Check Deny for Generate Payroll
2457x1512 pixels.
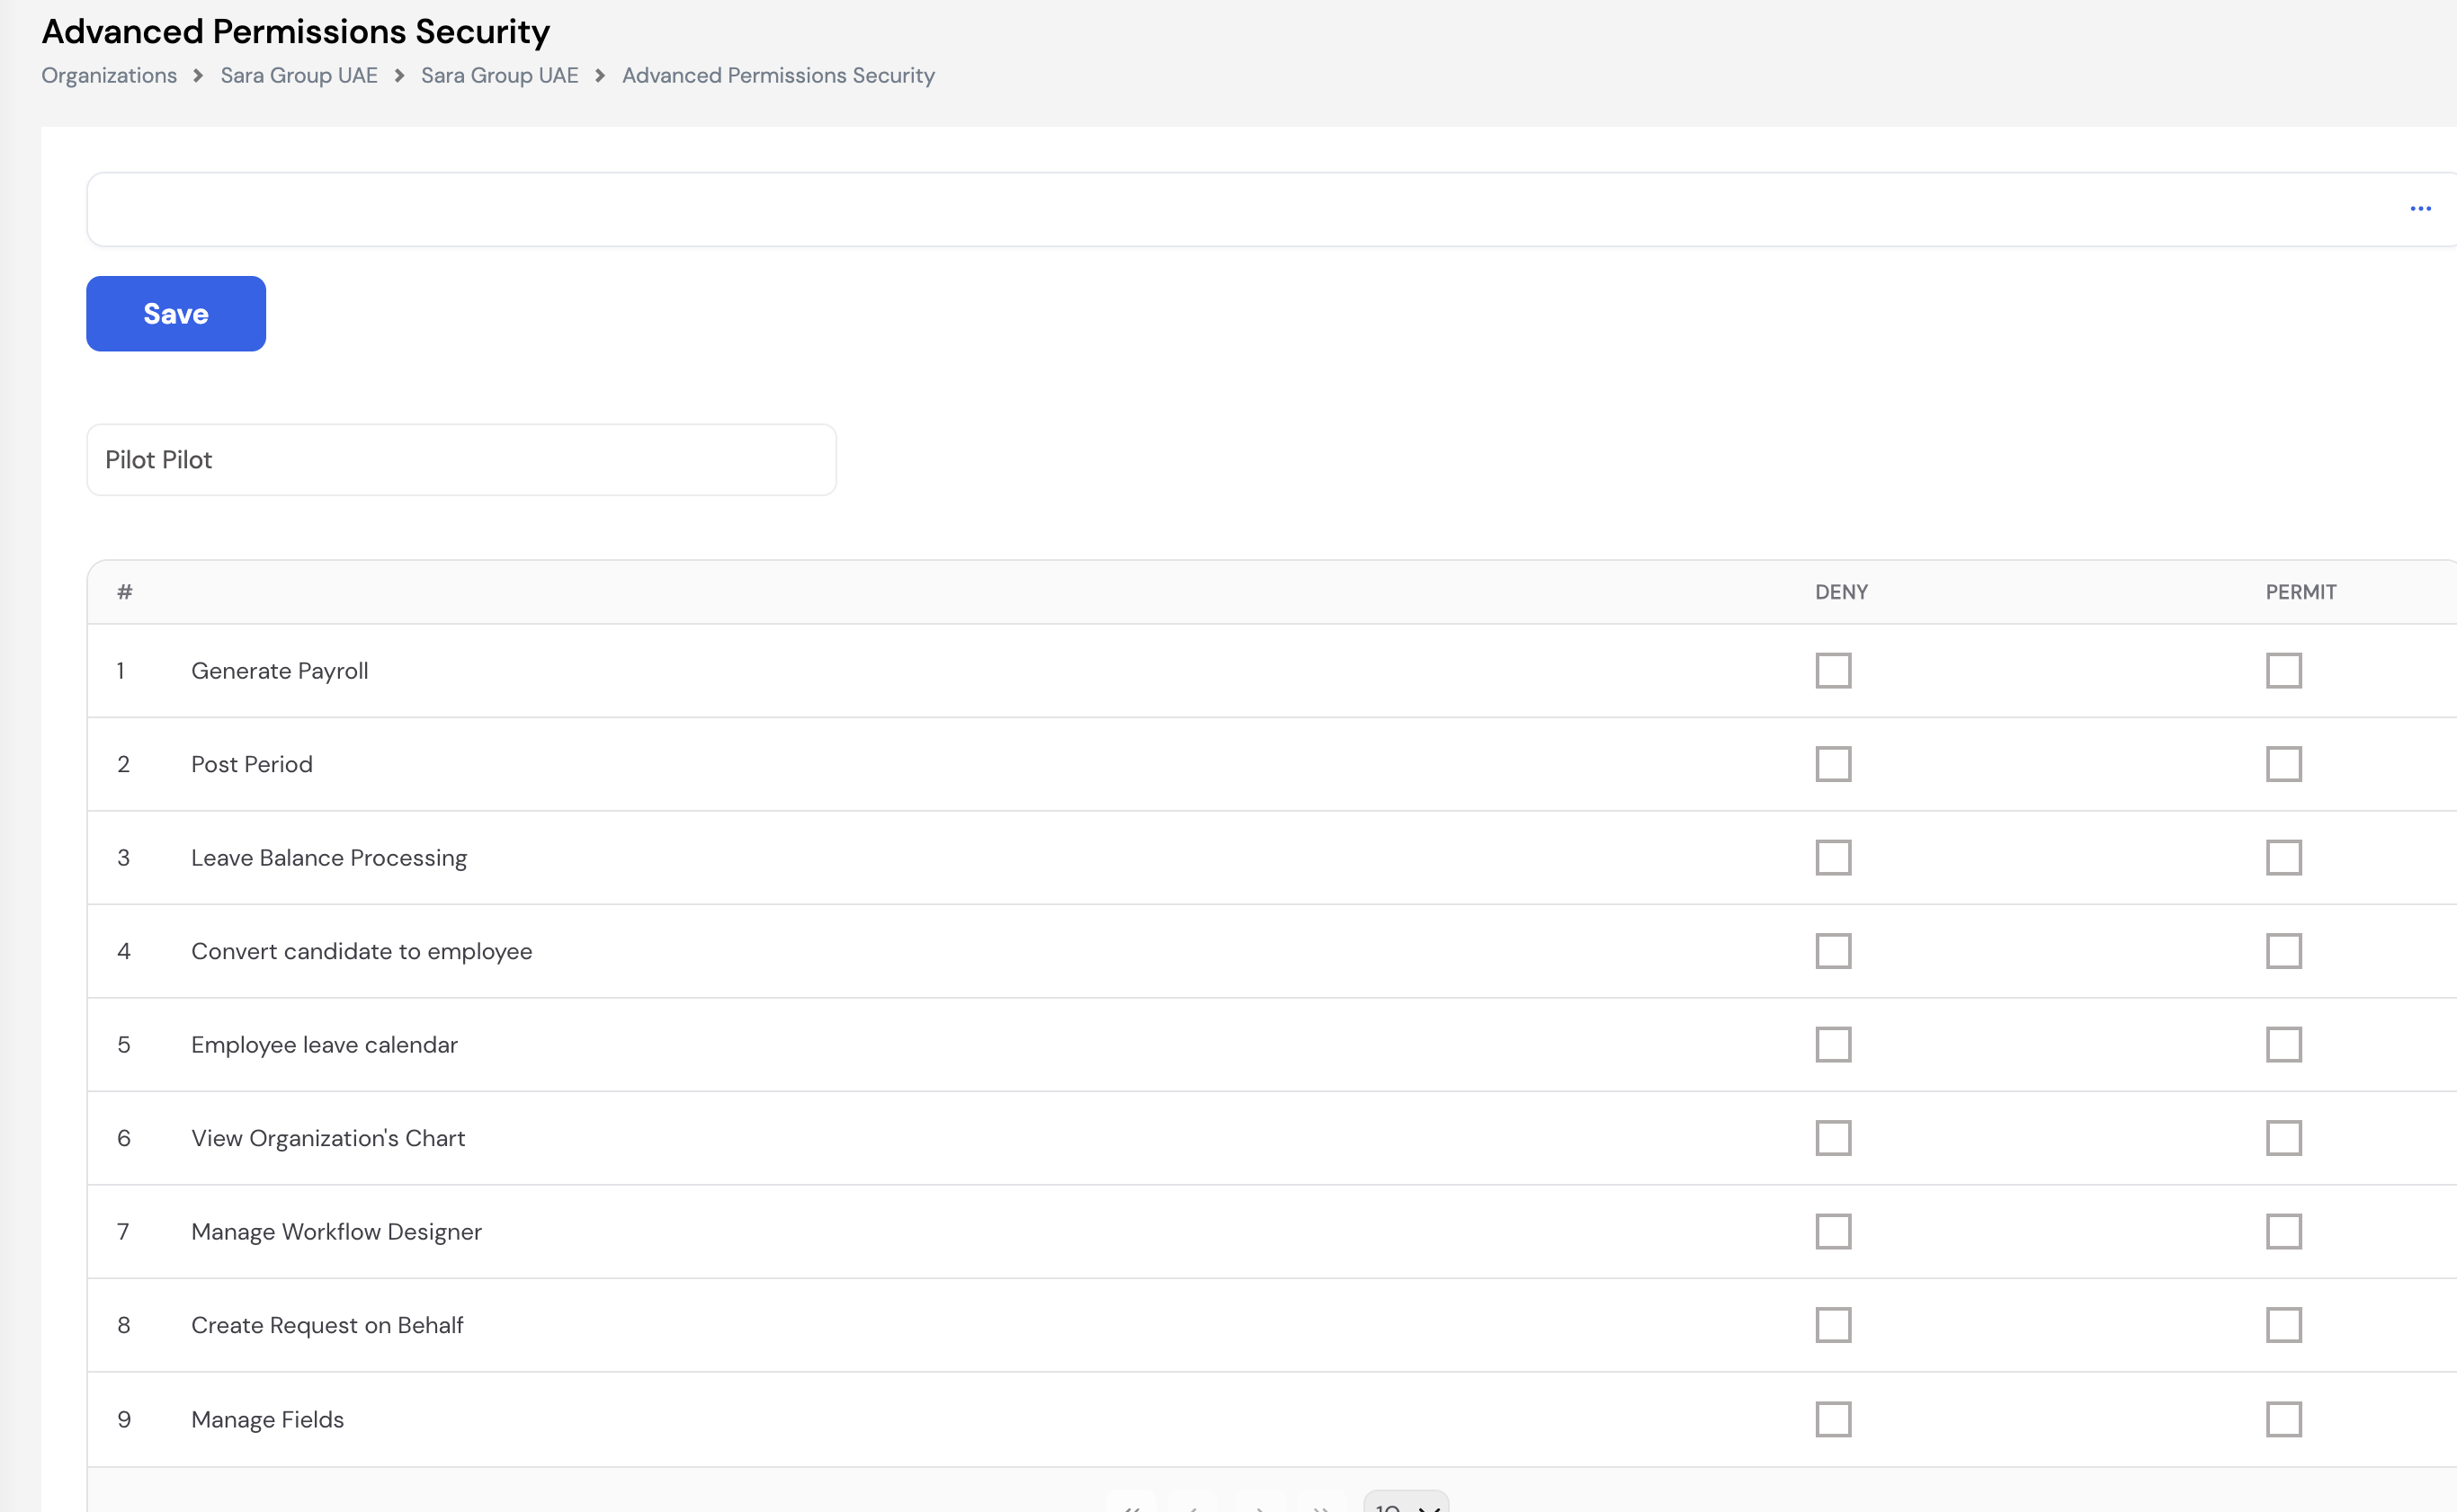coord(1834,671)
